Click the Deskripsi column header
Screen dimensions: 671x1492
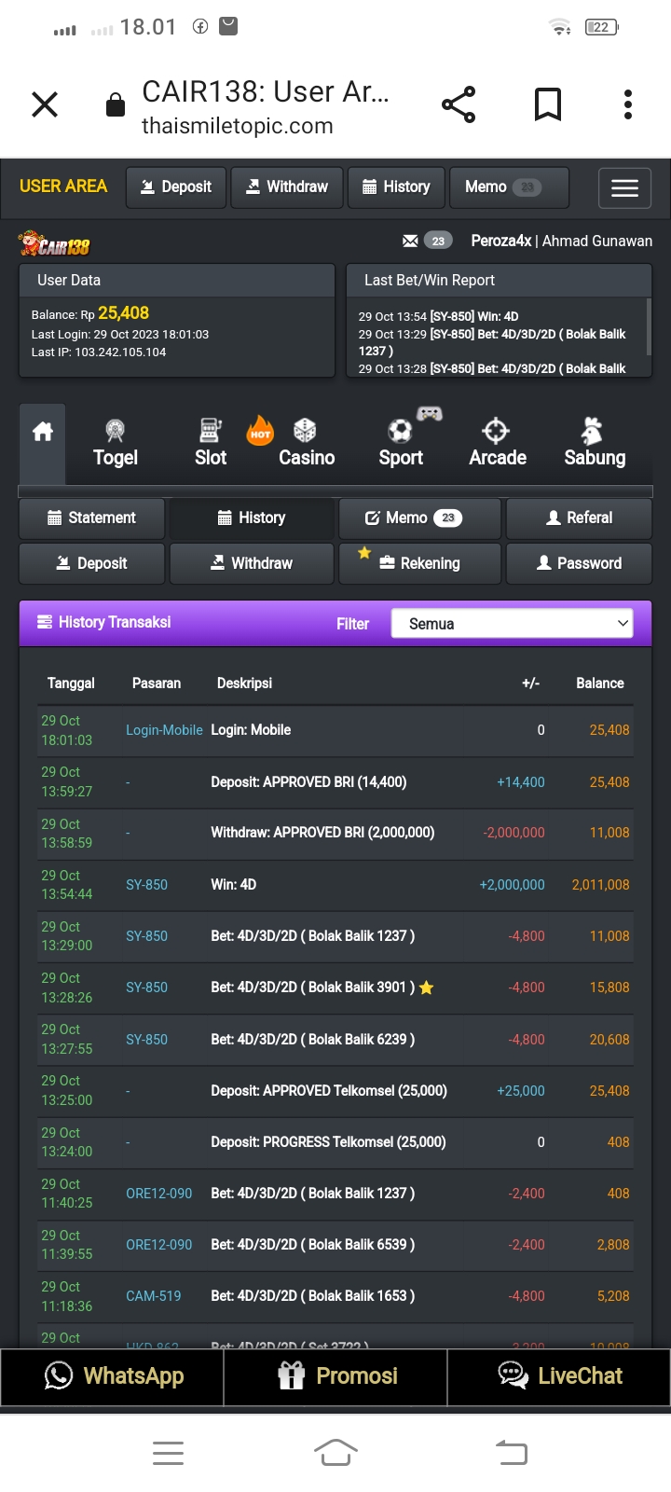coord(244,684)
